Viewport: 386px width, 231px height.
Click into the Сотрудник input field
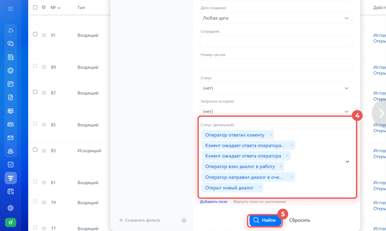(276, 41)
